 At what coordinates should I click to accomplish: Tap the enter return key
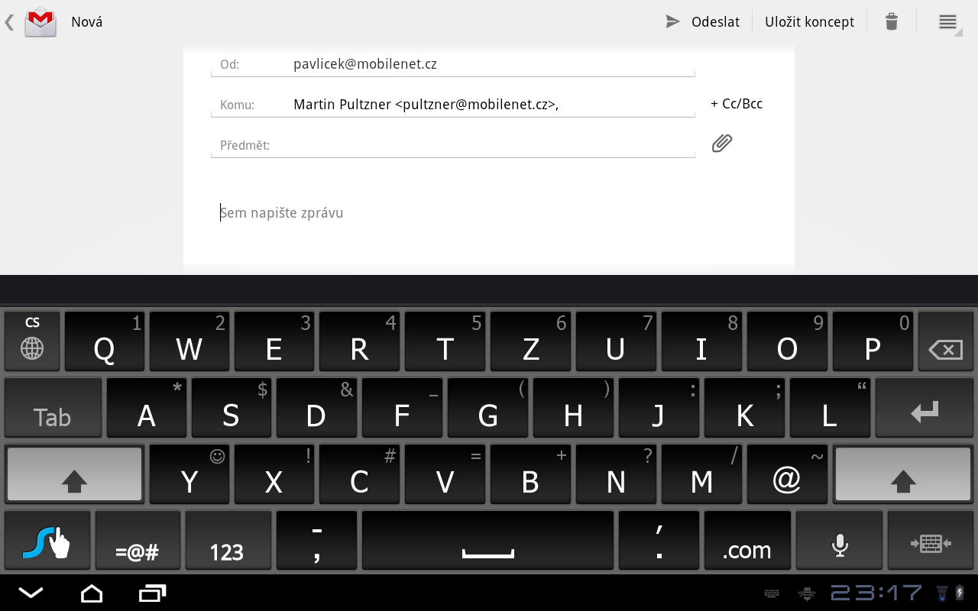click(925, 408)
